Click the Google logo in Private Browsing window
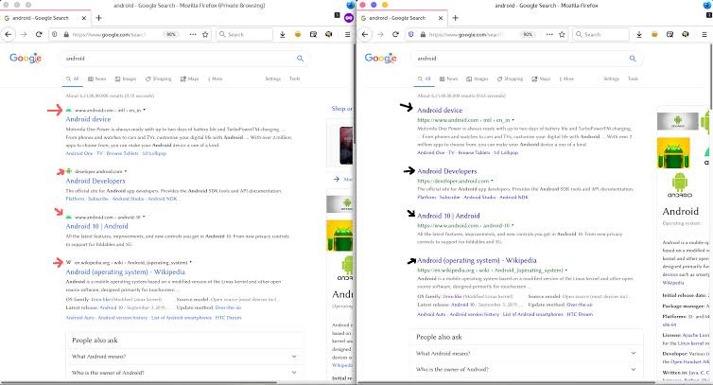Image resolution: width=713 pixels, height=385 pixels. click(x=26, y=58)
